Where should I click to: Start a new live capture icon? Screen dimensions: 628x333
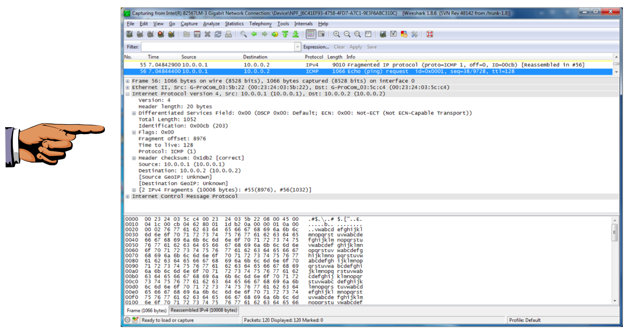tap(150, 34)
